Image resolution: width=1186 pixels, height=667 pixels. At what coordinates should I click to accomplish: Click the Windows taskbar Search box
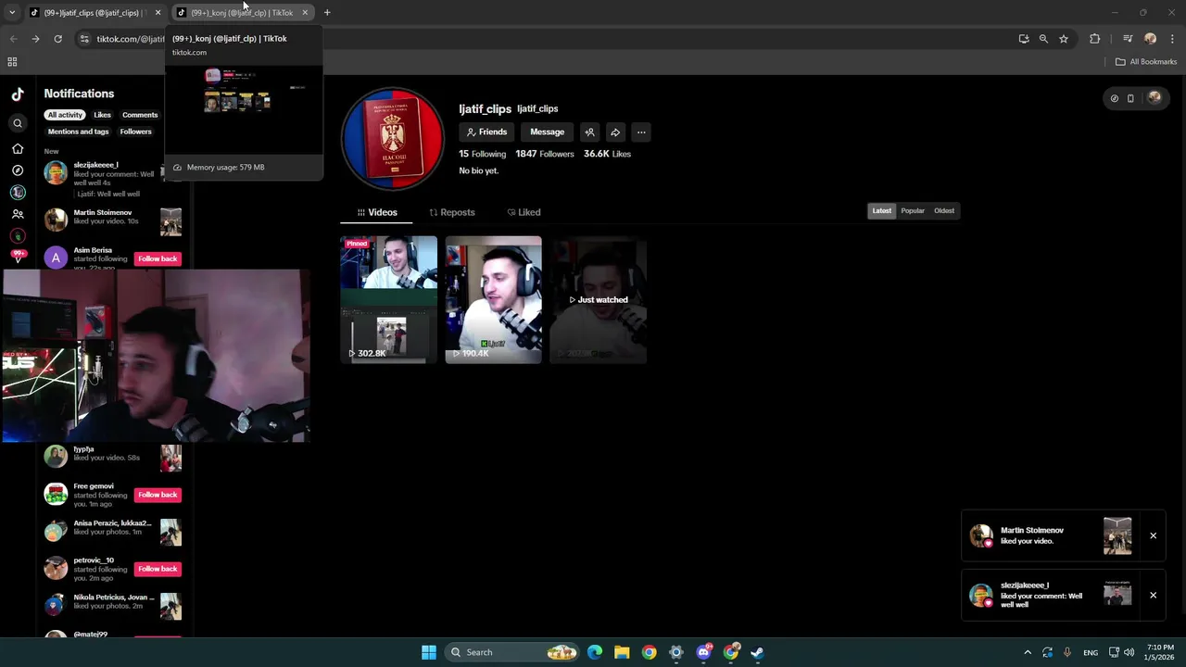pos(511,652)
